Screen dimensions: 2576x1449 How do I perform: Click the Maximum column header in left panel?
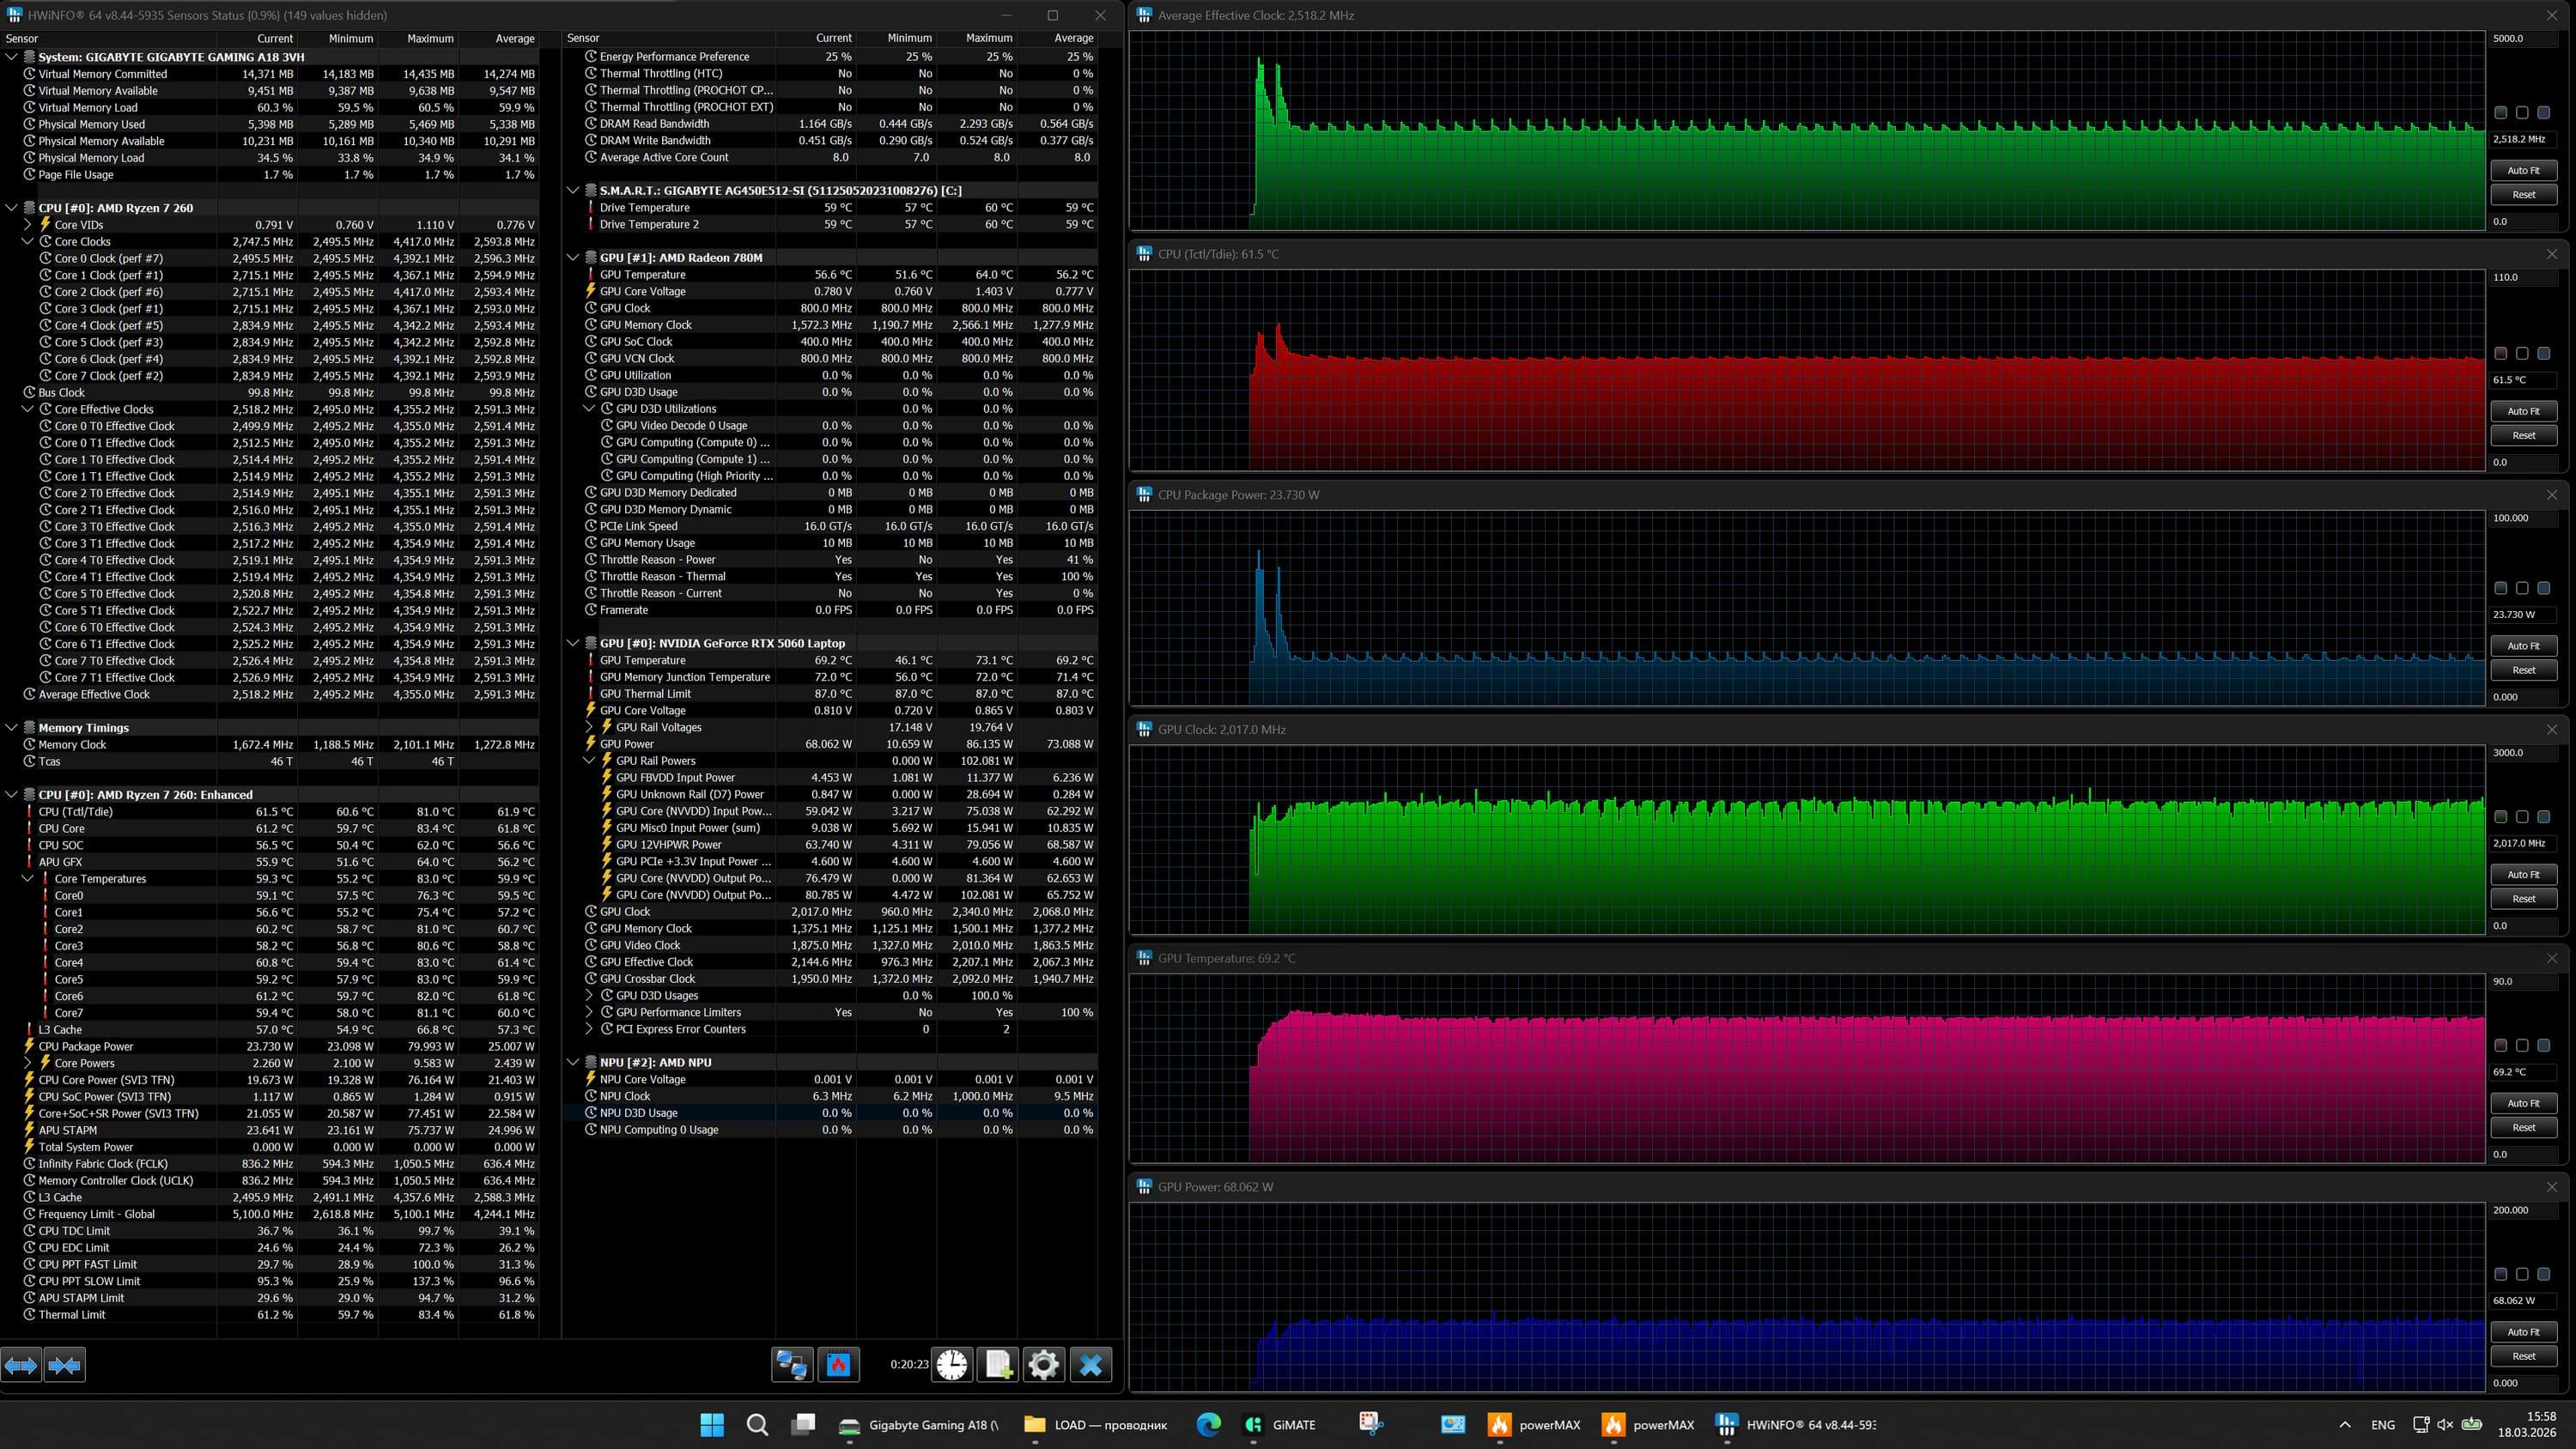[x=430, y=38]
